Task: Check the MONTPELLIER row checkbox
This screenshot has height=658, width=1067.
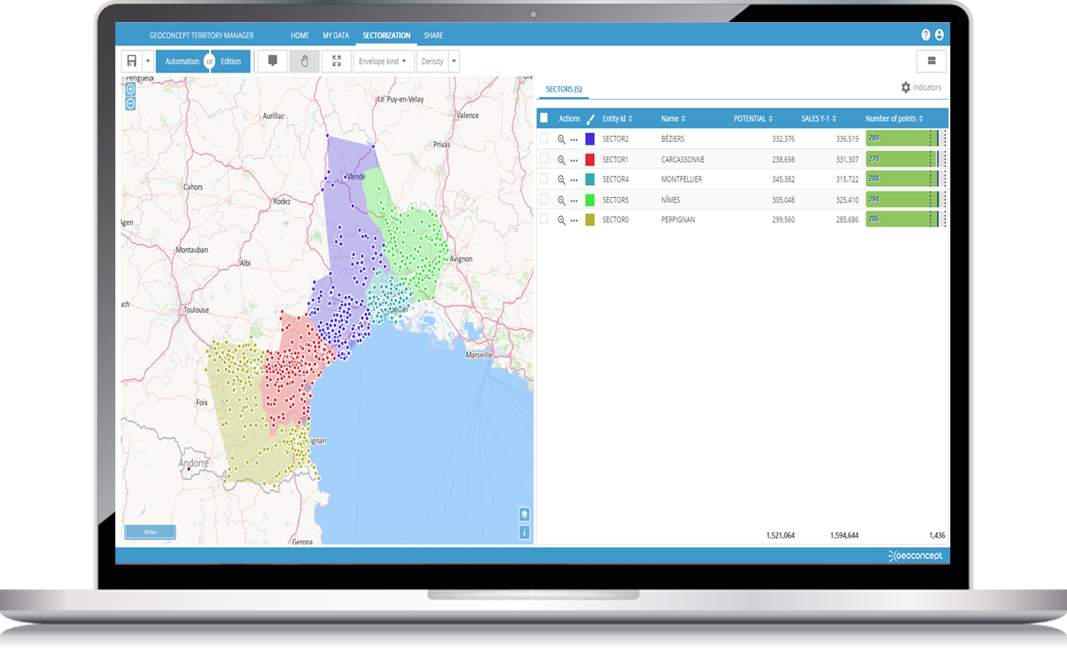Action: (544, 179)
